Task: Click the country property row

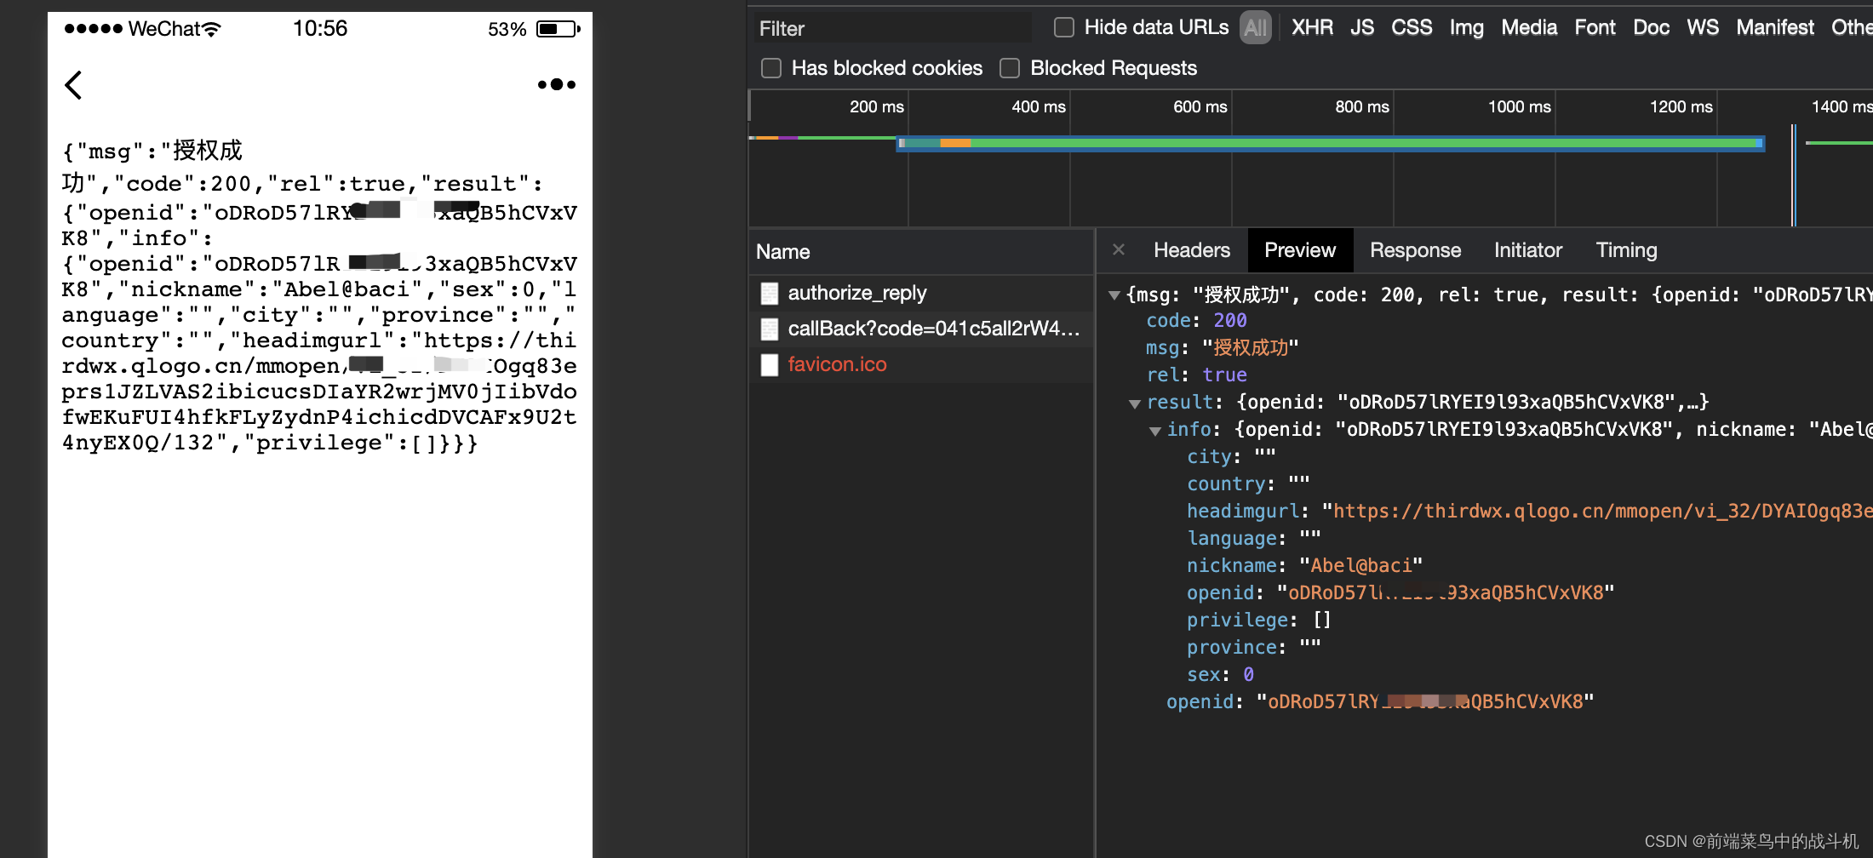Action: [x=1248, y=483]
